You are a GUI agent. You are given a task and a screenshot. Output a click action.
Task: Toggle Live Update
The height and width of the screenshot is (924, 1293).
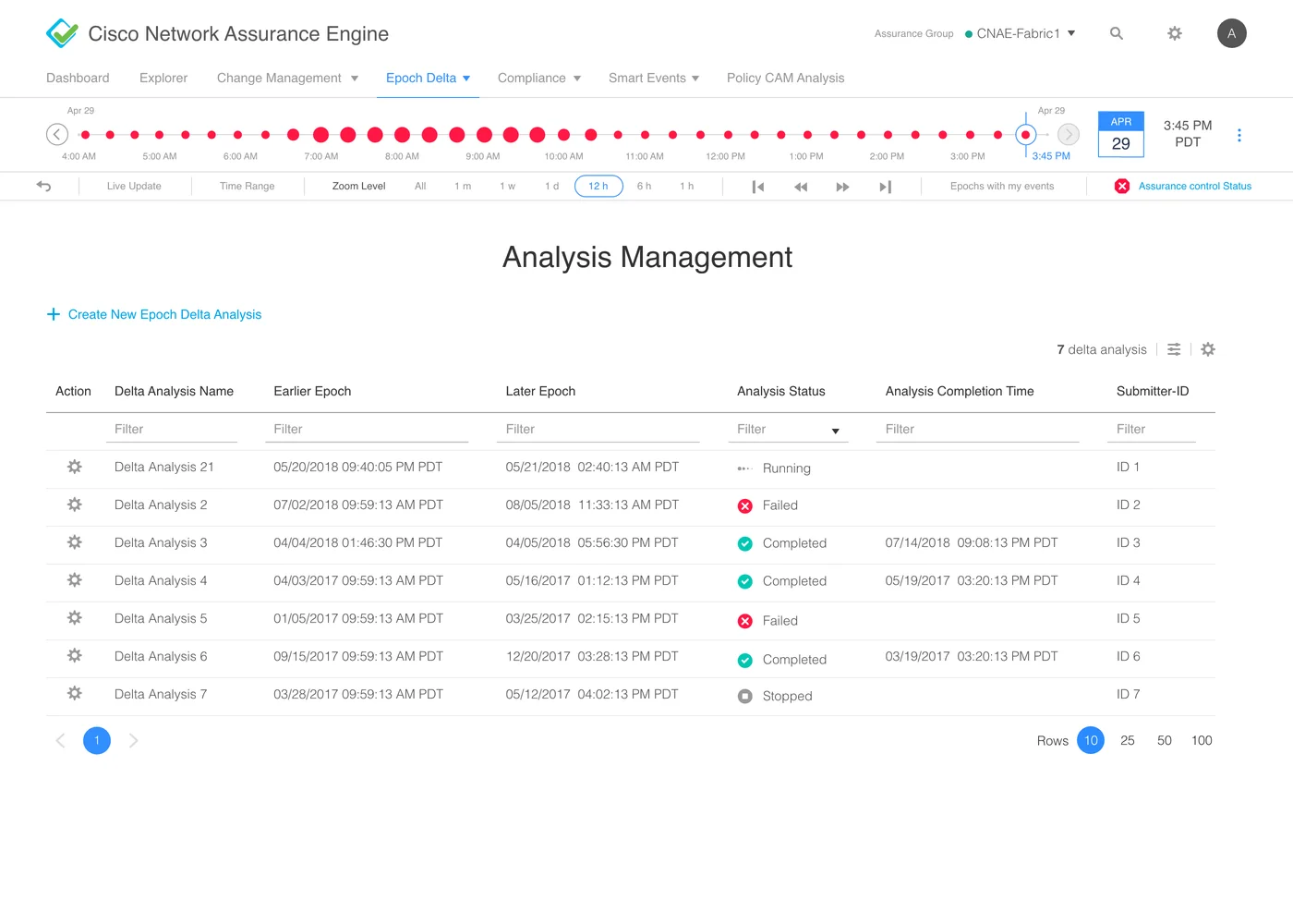(x=134, y=186)
